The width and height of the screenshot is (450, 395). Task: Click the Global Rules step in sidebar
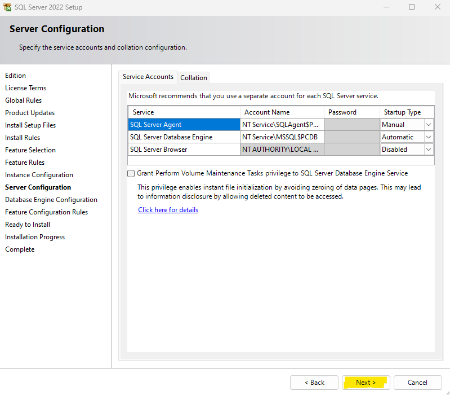[x=23, y=100]
